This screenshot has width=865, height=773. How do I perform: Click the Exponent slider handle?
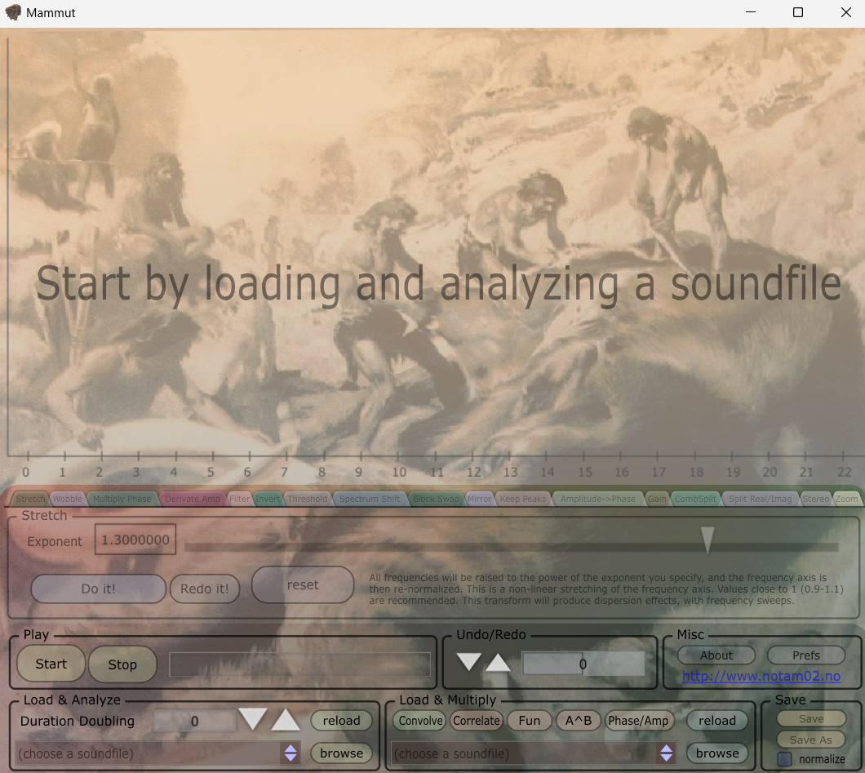click(x=708, y=539)
